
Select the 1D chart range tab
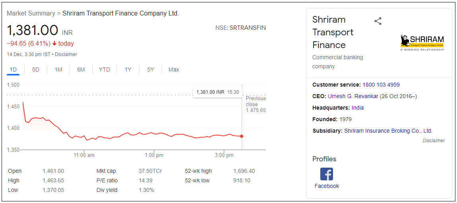tap(13, 70)
